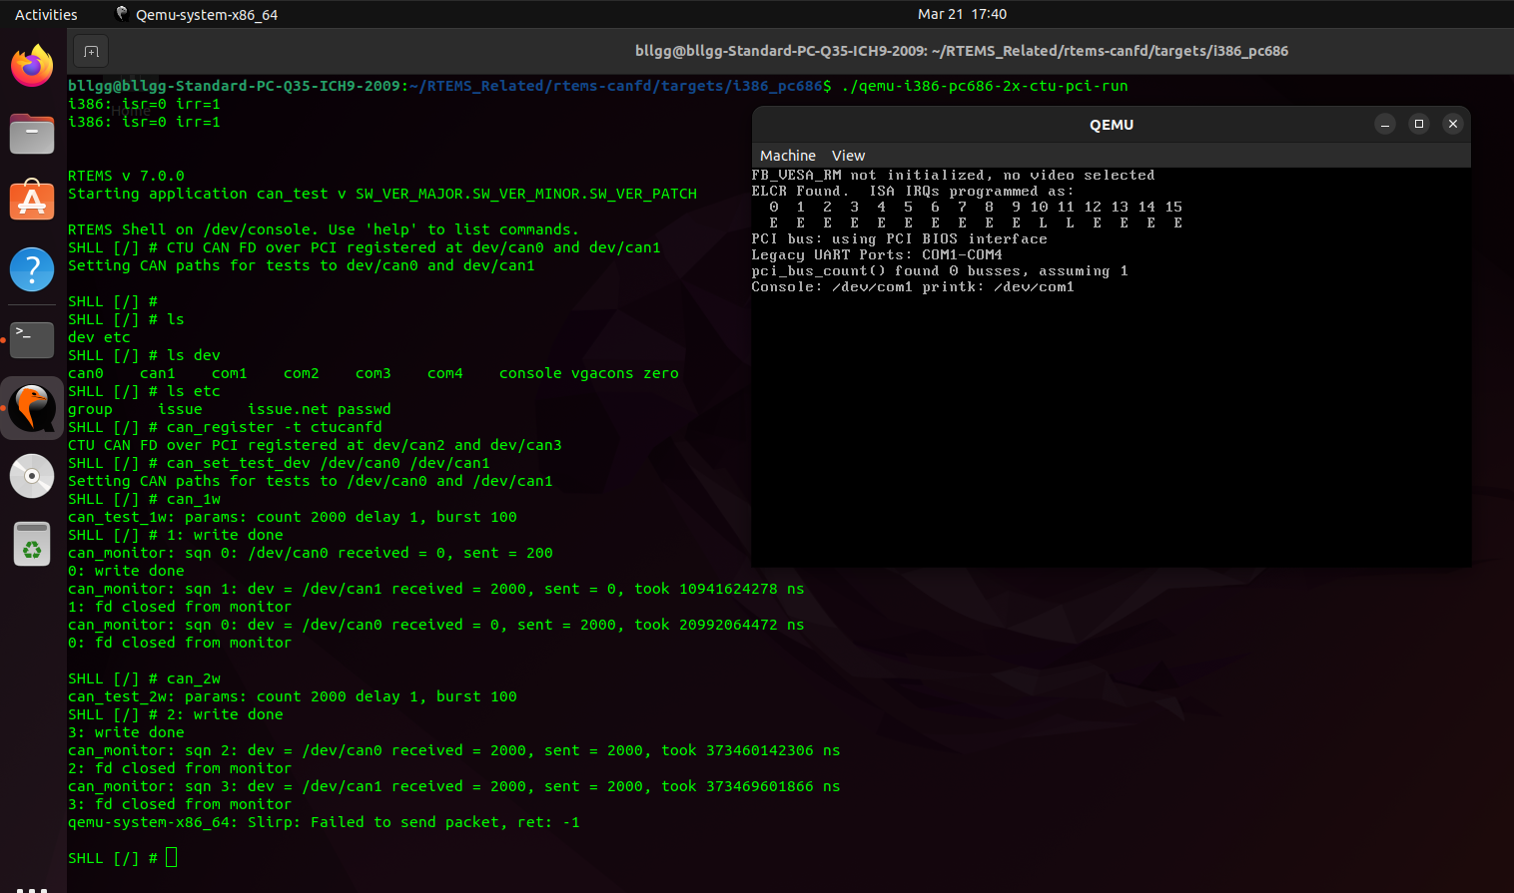Screen dimensions: 1514x893
Task: Launch Ubuntu Software from the dock
Action: pos(32,202)
